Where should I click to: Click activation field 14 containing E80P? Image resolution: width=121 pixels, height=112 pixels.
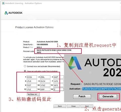(x=45, y=89)
